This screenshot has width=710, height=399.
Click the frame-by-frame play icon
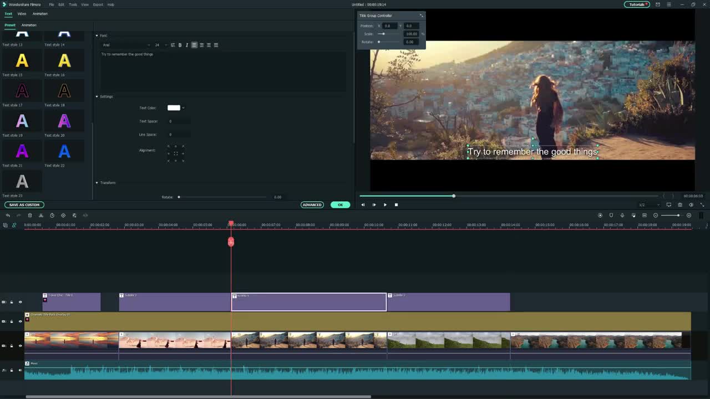tap(374, 204)
